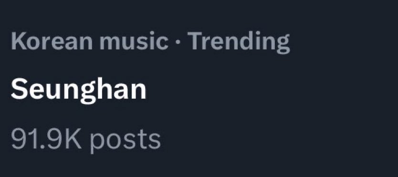Click the word posts below Seunghan
This screenshot has width=398, height=177.
point(126,141)
